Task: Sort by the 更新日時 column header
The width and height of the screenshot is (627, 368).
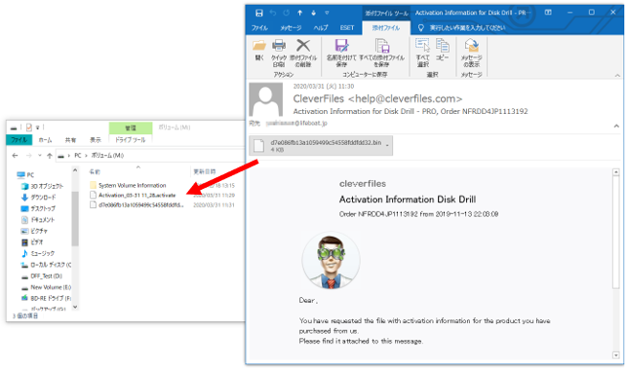Action: point(205,171)
